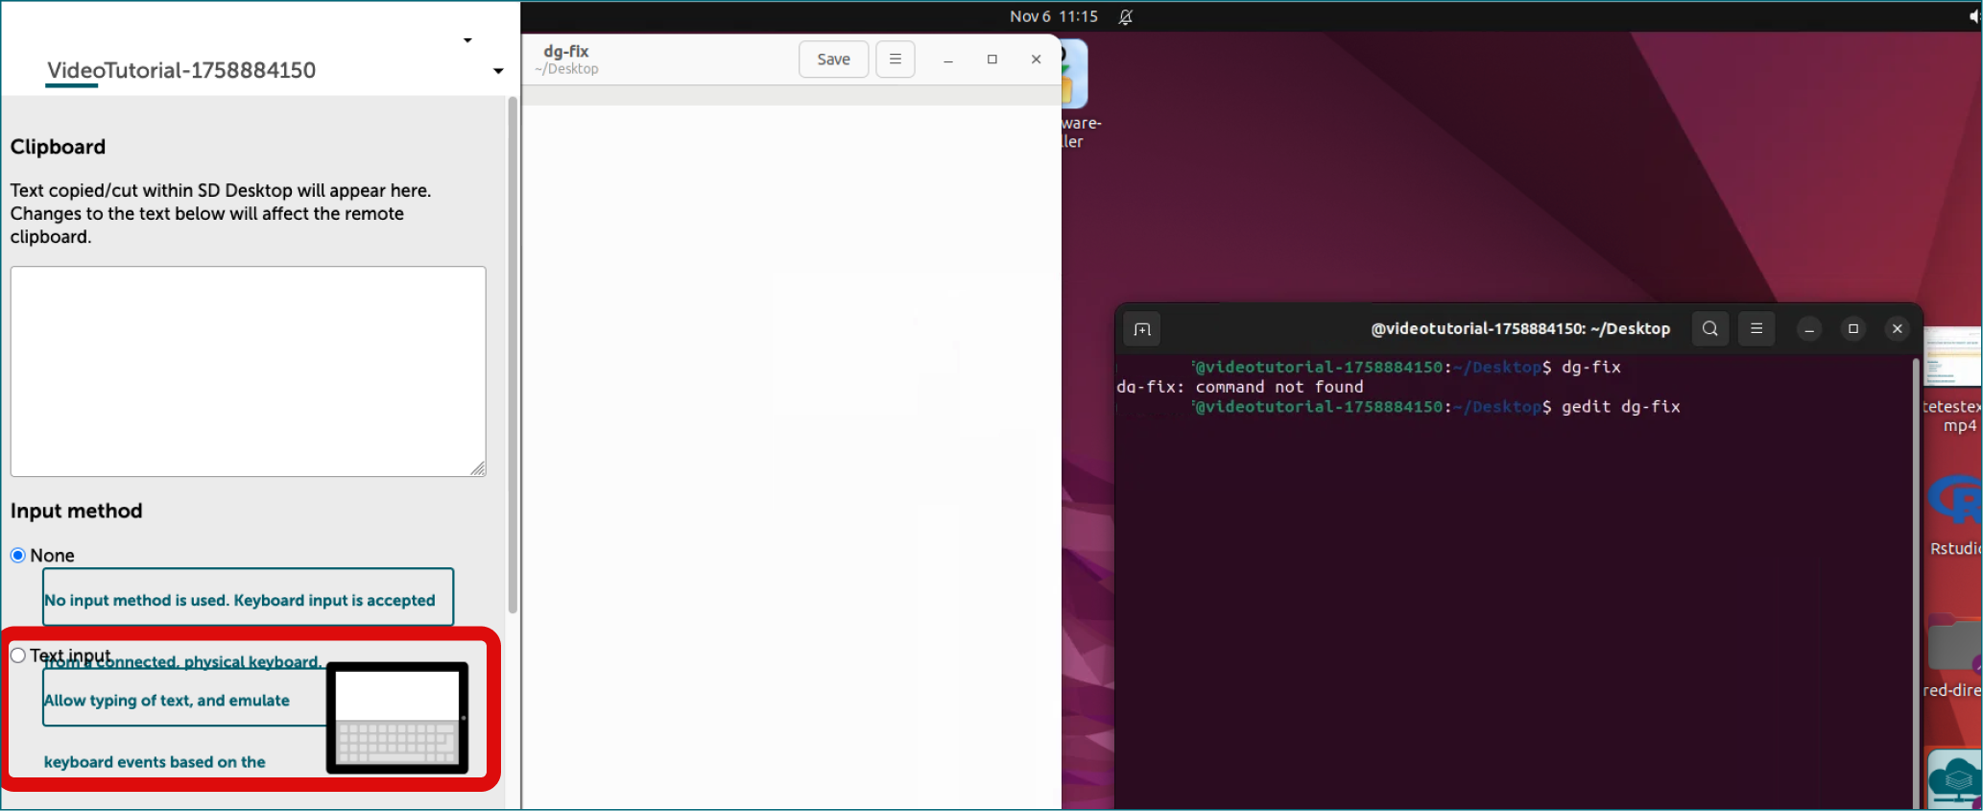
Task: Click inside the gedit text editing area
Action: 791,457
